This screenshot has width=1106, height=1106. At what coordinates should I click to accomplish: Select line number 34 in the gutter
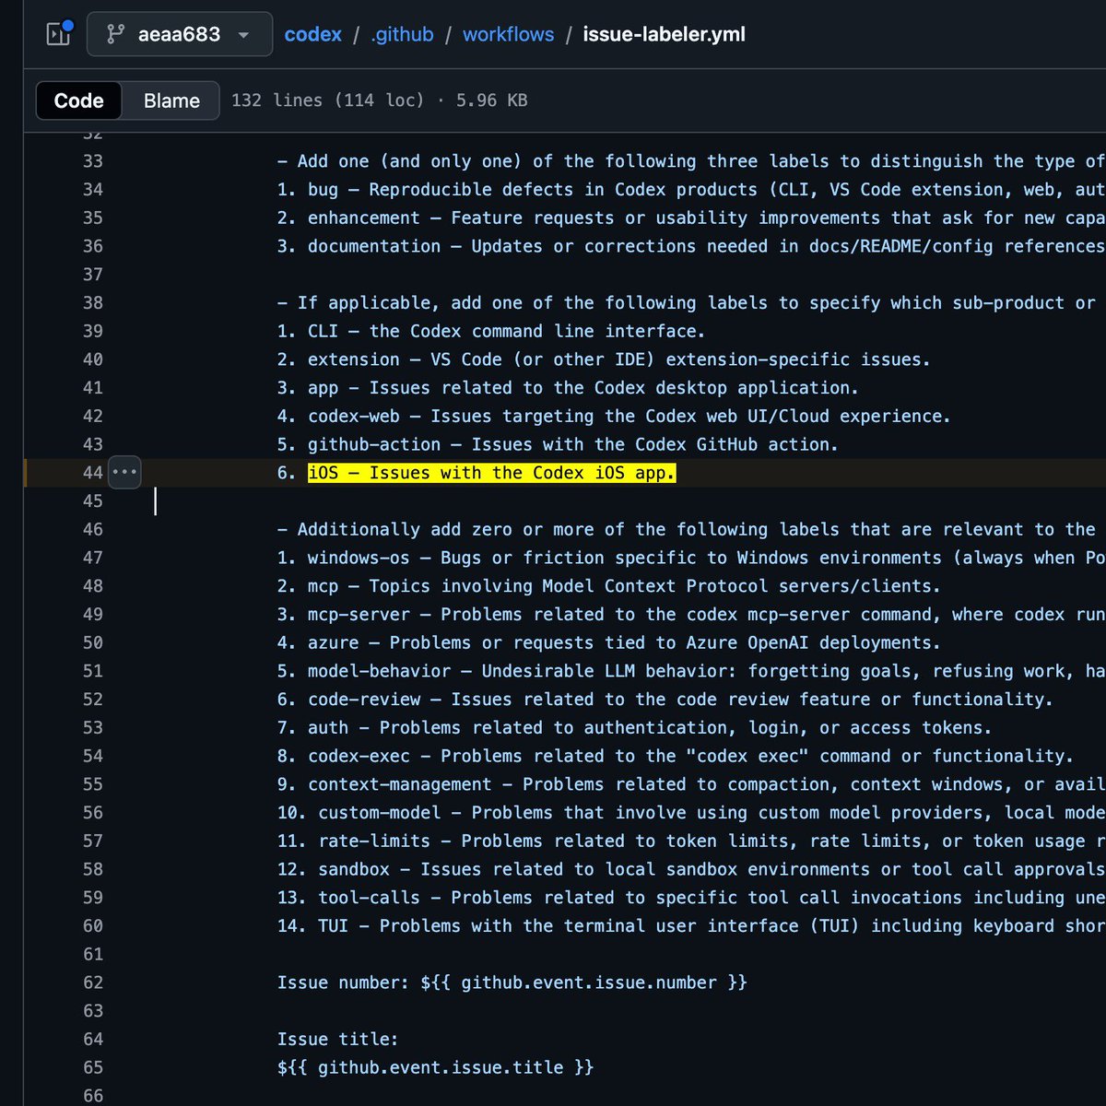point(93,190)
